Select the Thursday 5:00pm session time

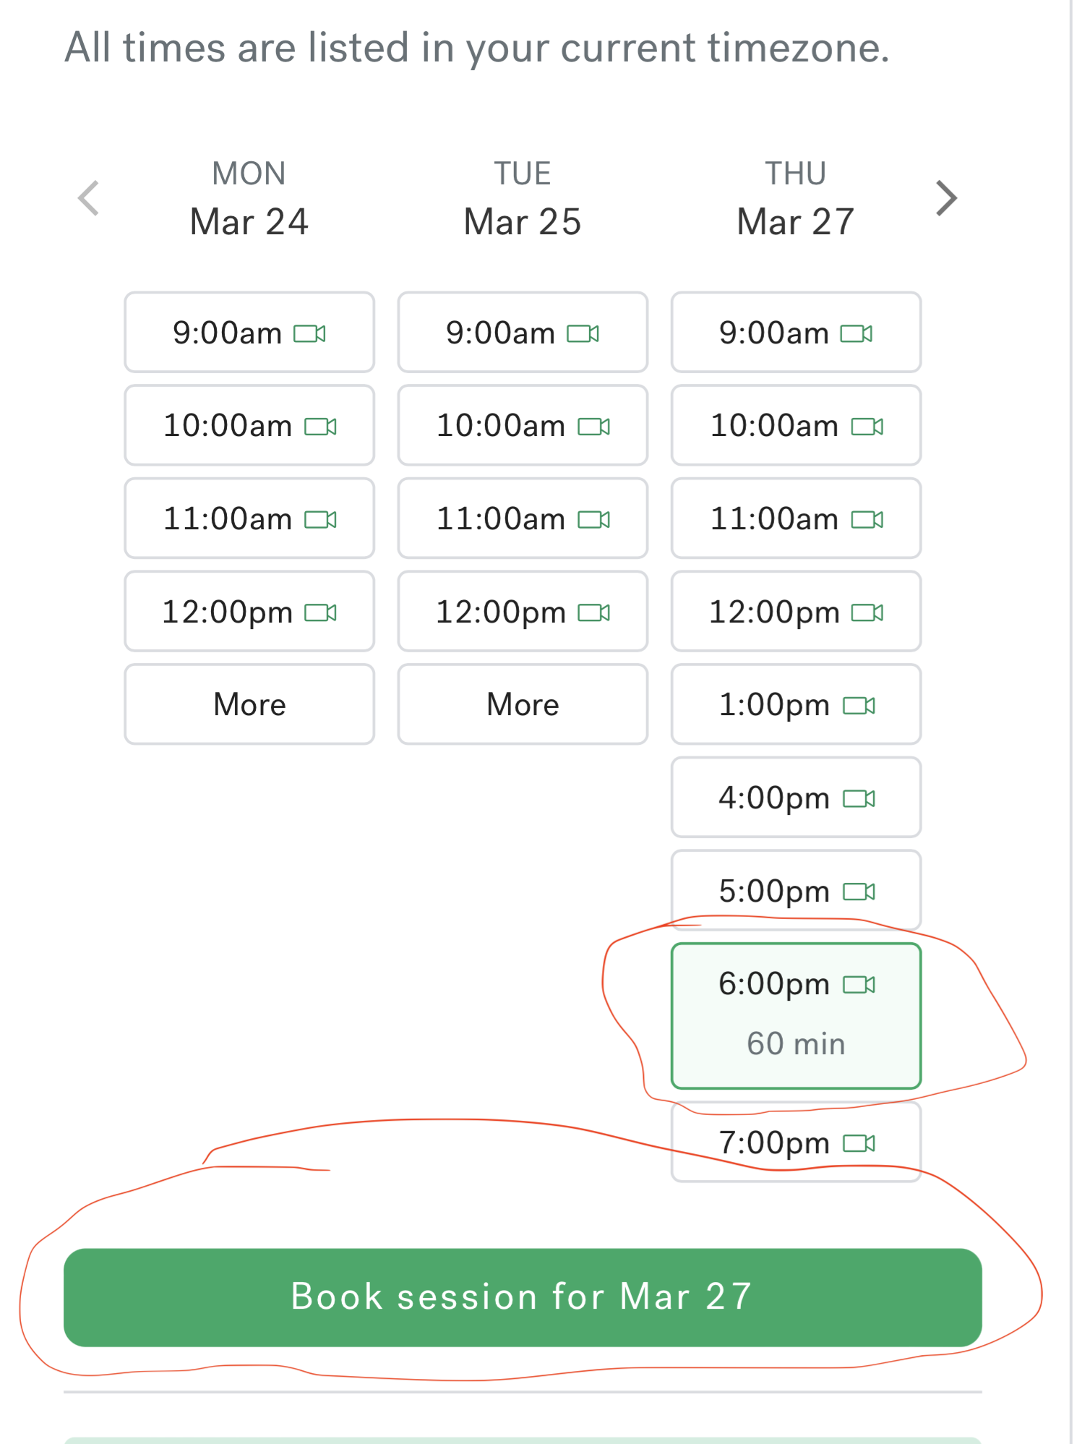[x=796, y=890]
